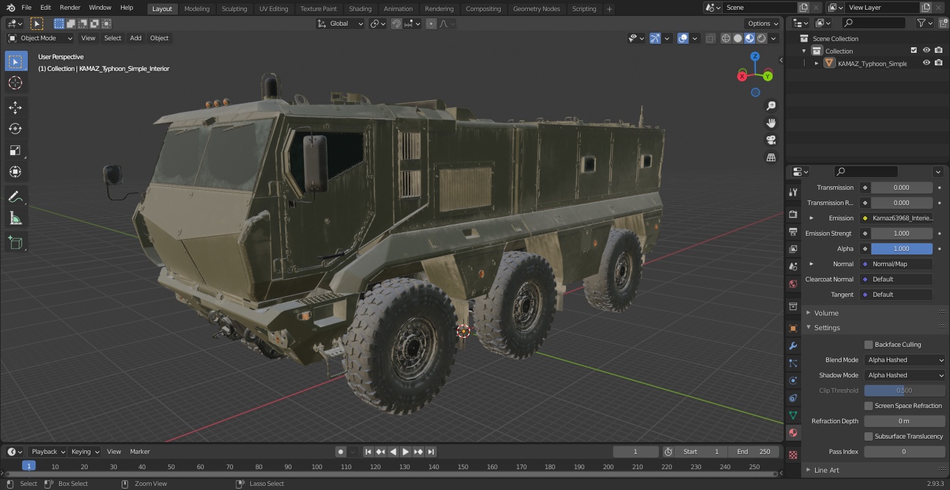
Task: Switch to Geometry Nodes workspace tab
Action: pos(536,8)
